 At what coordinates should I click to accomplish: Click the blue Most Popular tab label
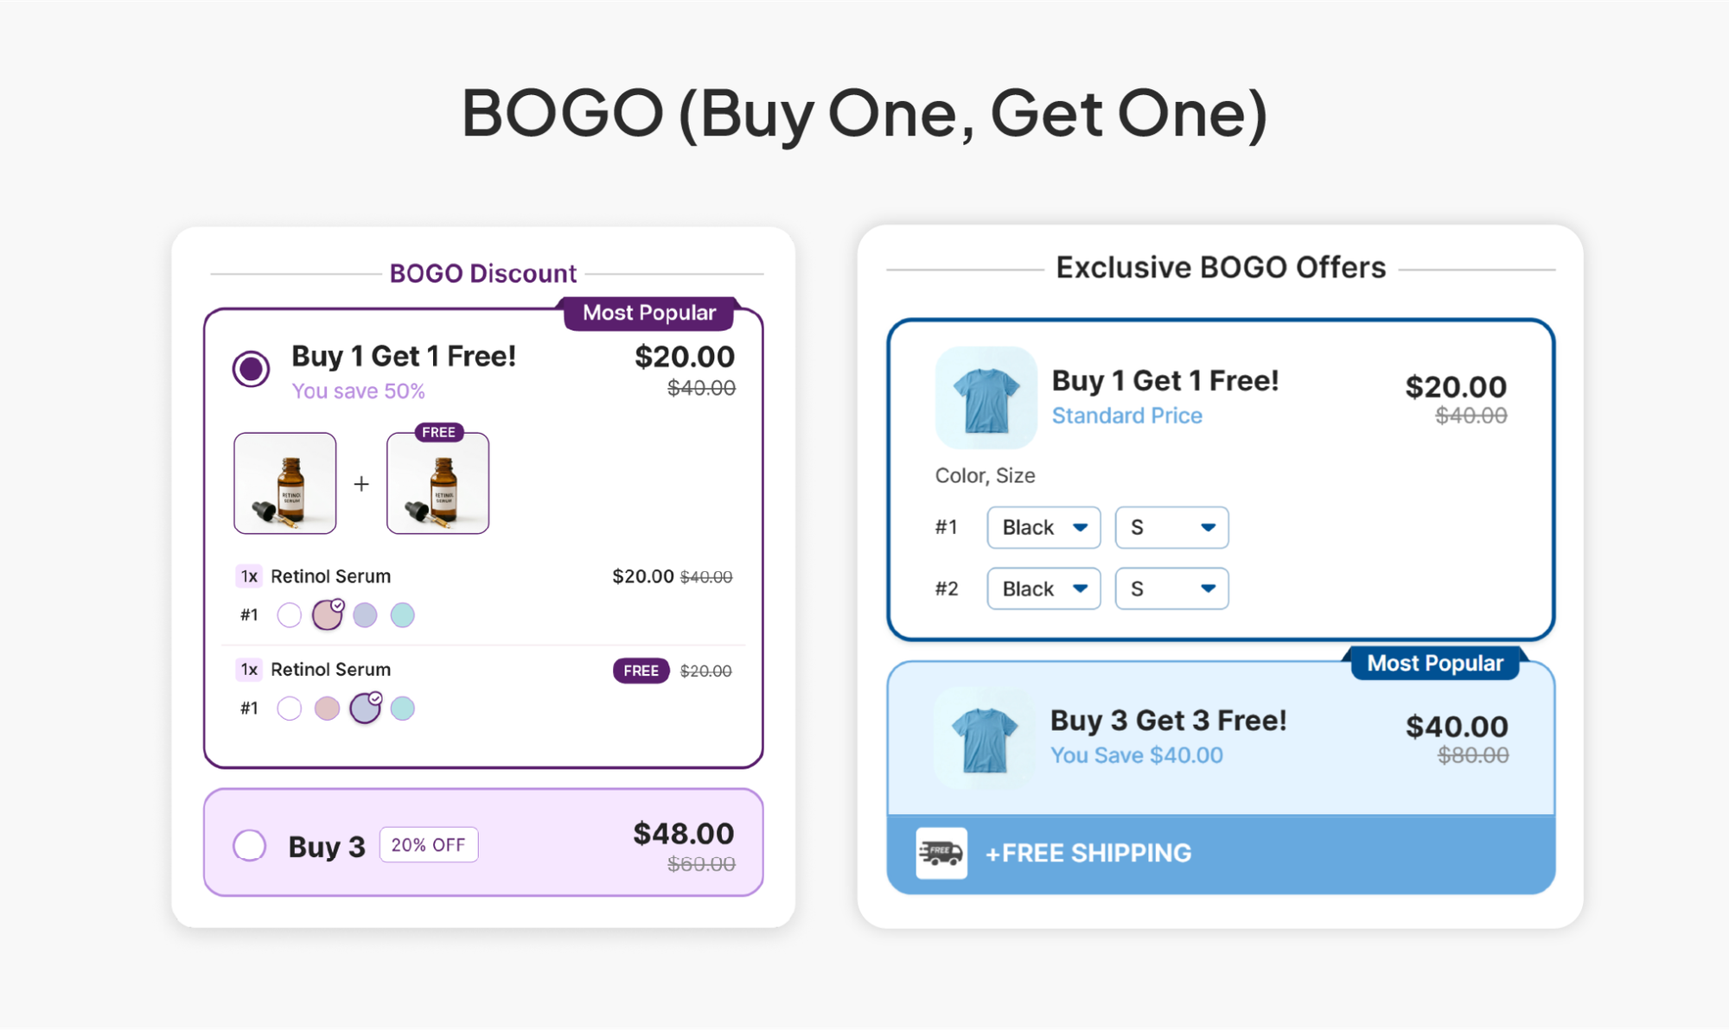(1435, 663)
